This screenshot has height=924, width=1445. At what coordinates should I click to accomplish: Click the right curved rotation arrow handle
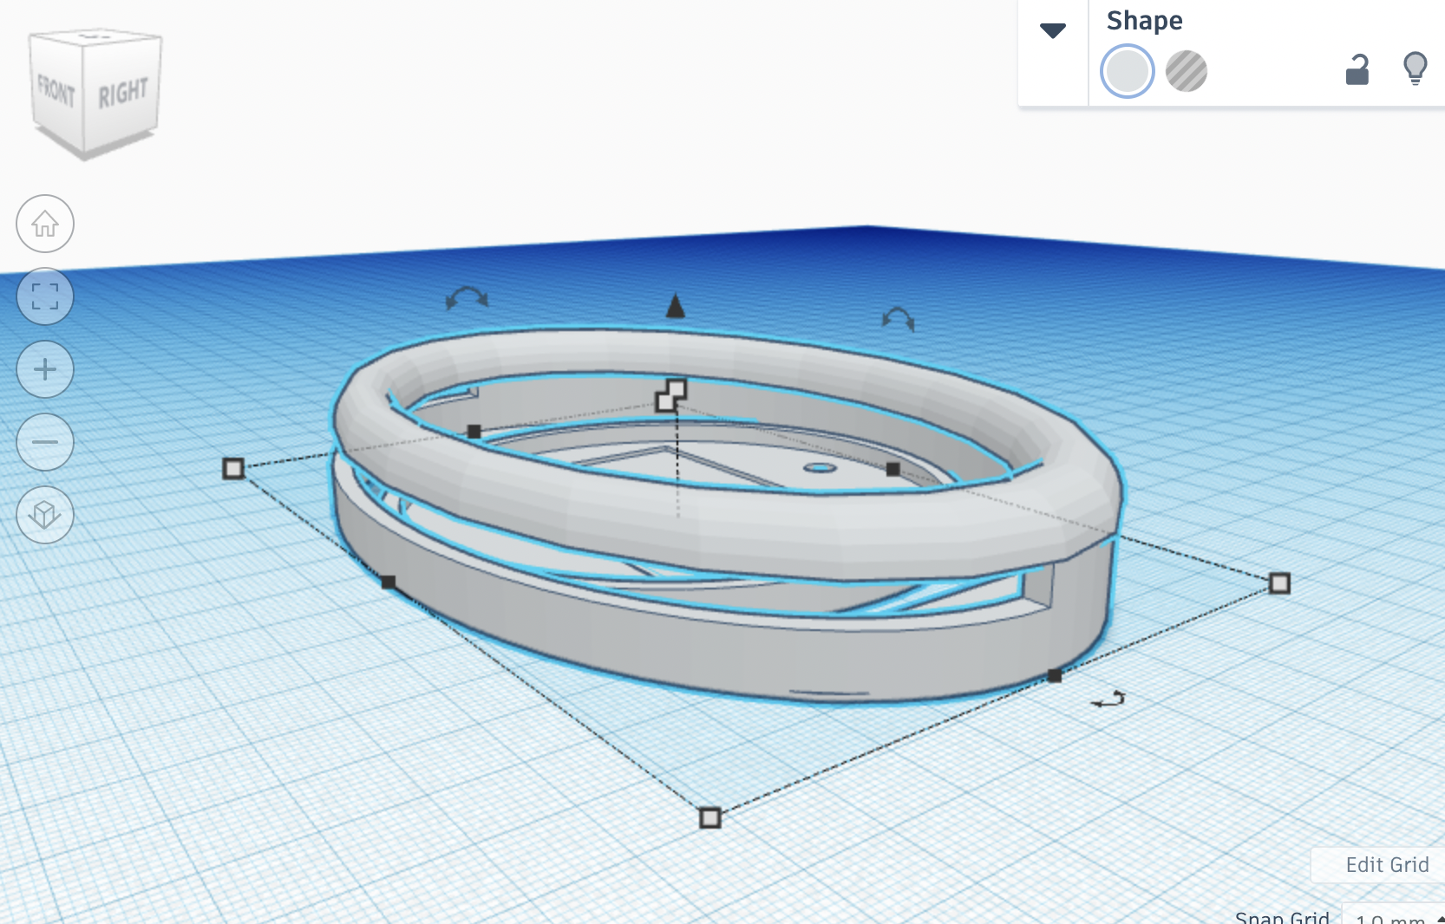(899, 318)
